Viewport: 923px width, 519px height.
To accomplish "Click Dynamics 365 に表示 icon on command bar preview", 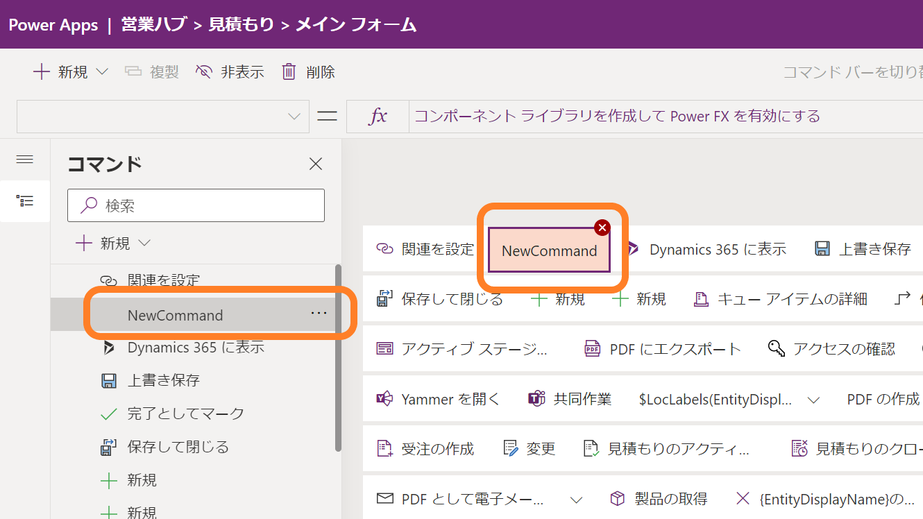I will click(632, 249).
